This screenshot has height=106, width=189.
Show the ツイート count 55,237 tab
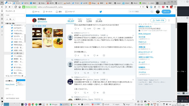point(71,20)
